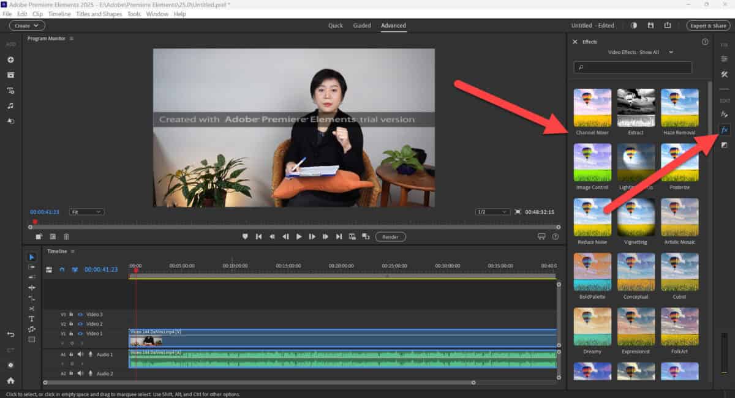Screen dimensions: 735x398
Task: Open the File menu
Action: pos(7,13)
